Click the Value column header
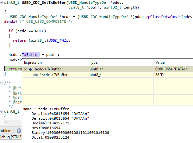 click(x=160, y=63)
